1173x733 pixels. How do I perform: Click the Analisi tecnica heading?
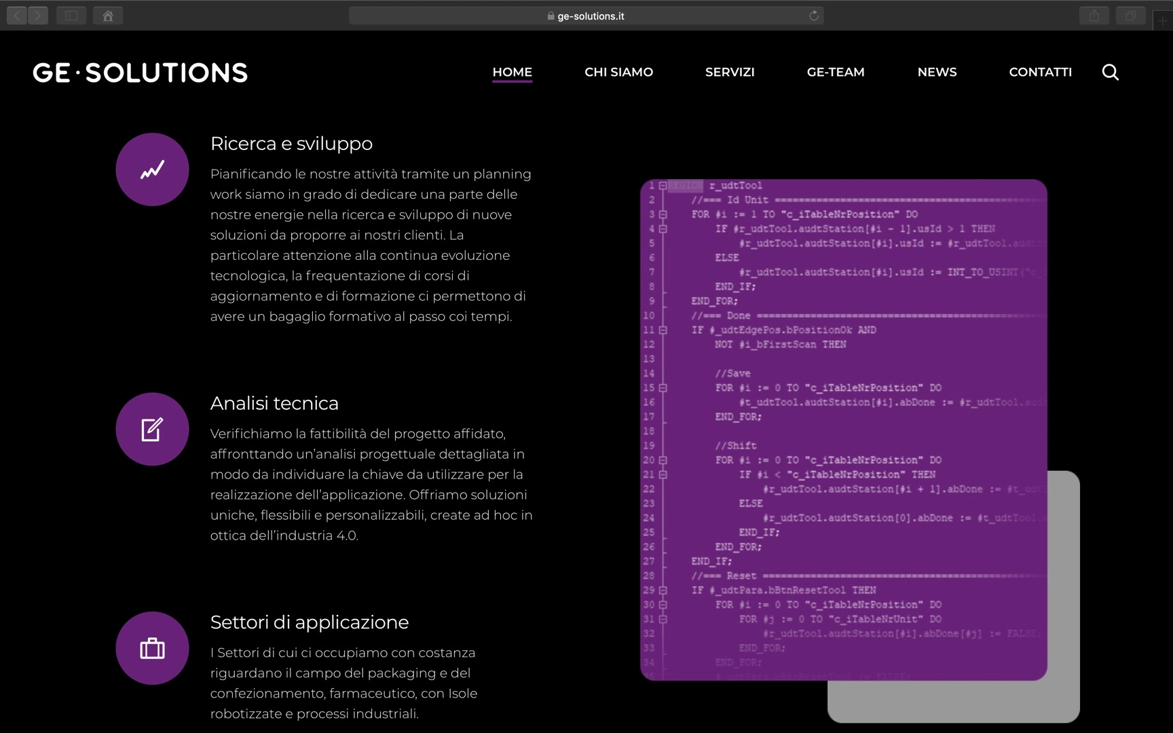274,403
